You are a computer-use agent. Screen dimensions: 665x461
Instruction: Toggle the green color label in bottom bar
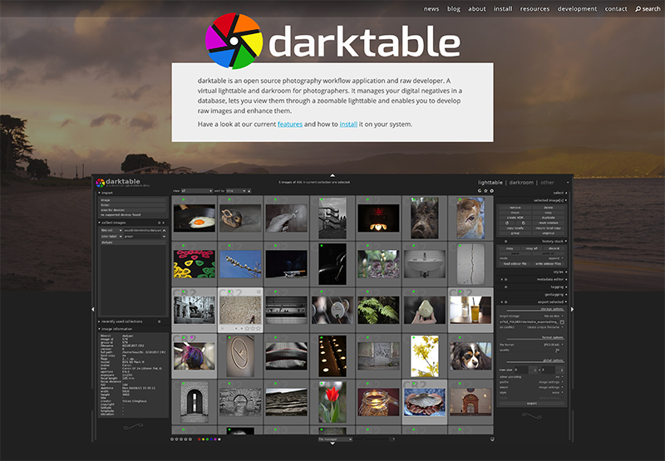207,439
